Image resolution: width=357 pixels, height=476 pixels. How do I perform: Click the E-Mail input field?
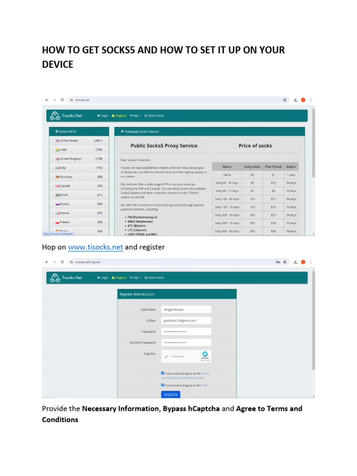coord(186,321)
